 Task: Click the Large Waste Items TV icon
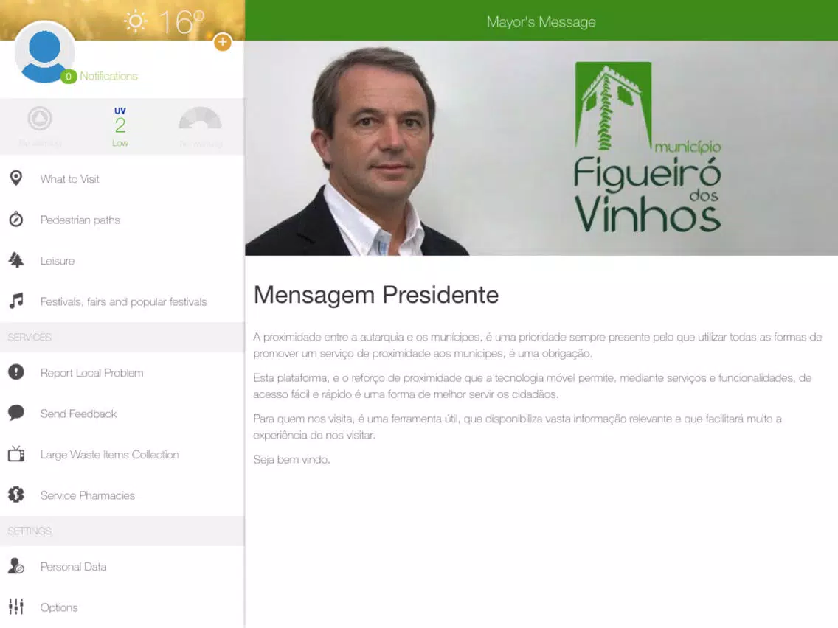point(16,454)
